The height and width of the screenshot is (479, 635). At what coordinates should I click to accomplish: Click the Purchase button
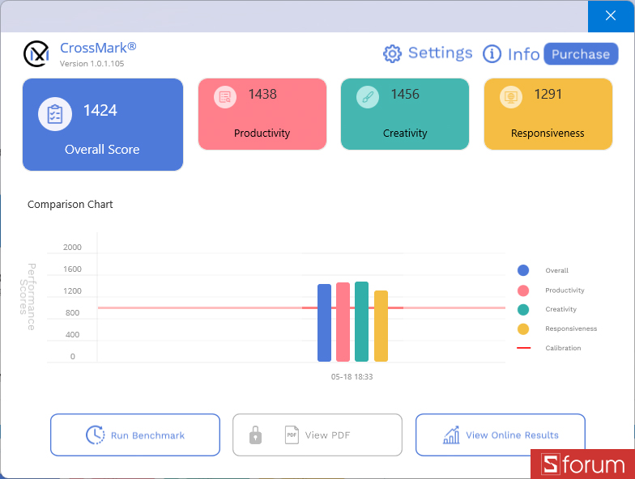tap(581, 53)
